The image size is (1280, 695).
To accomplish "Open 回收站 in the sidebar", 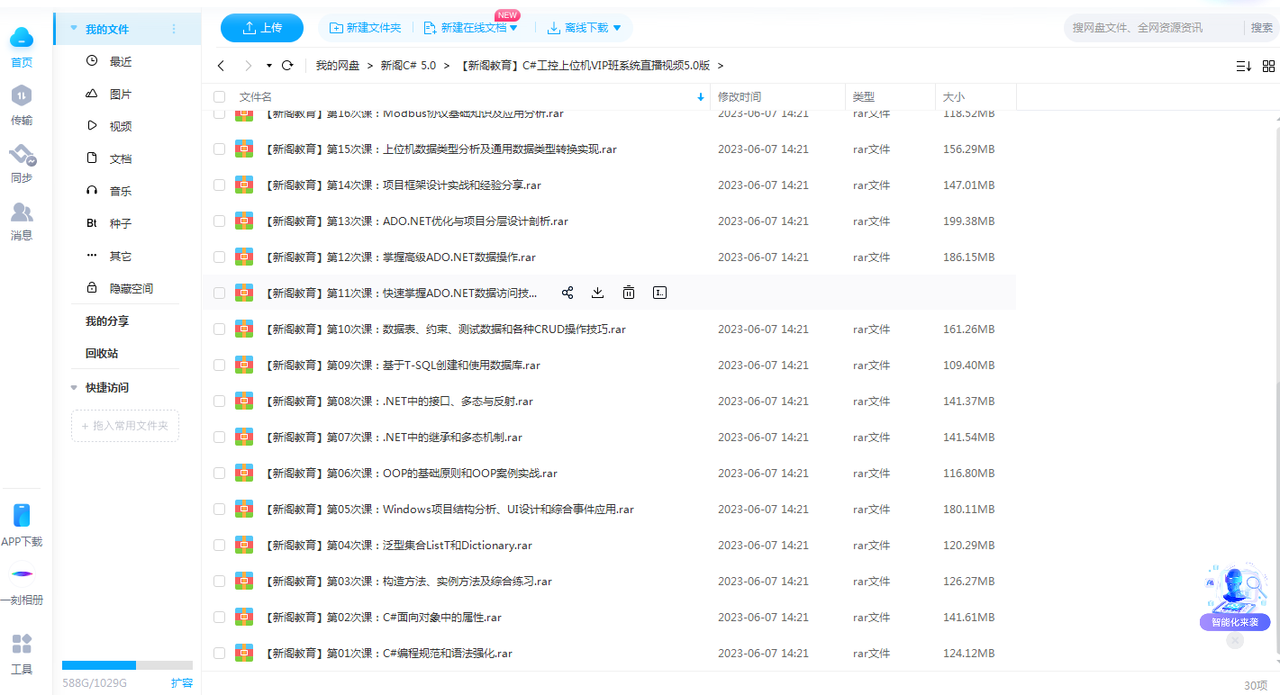I will [102, 354].
